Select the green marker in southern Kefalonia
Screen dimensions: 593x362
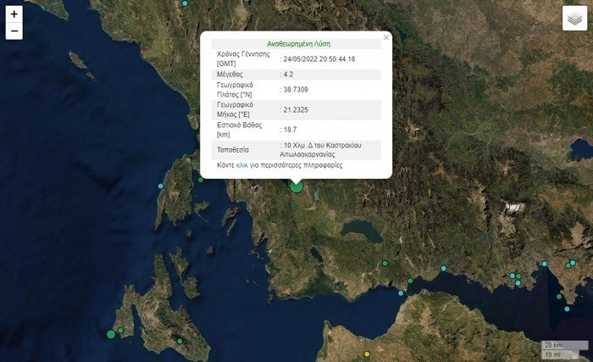[x=179, y=341]
